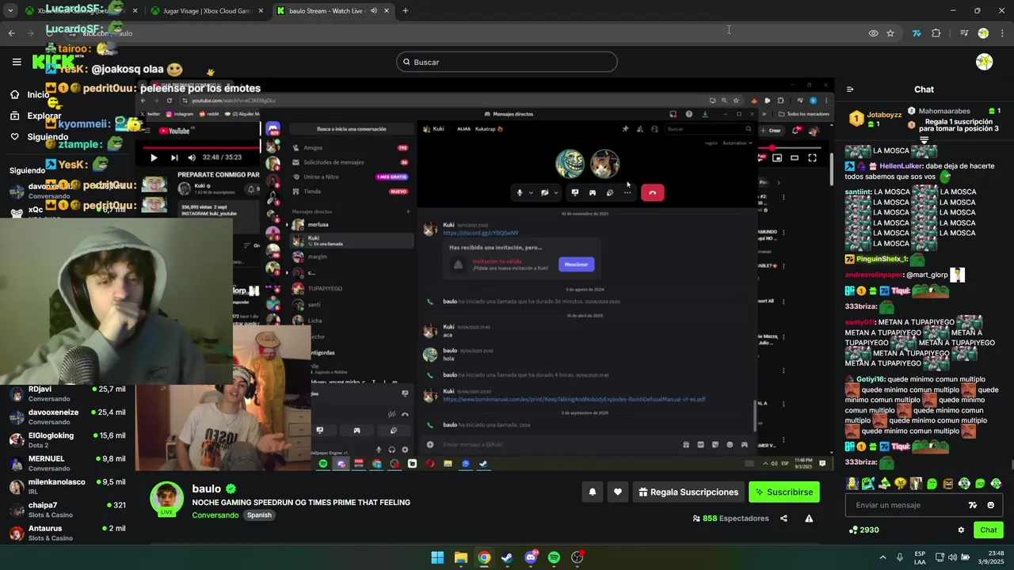
Task: Click the eye icon in the address bar
Action: pos(873,33)
